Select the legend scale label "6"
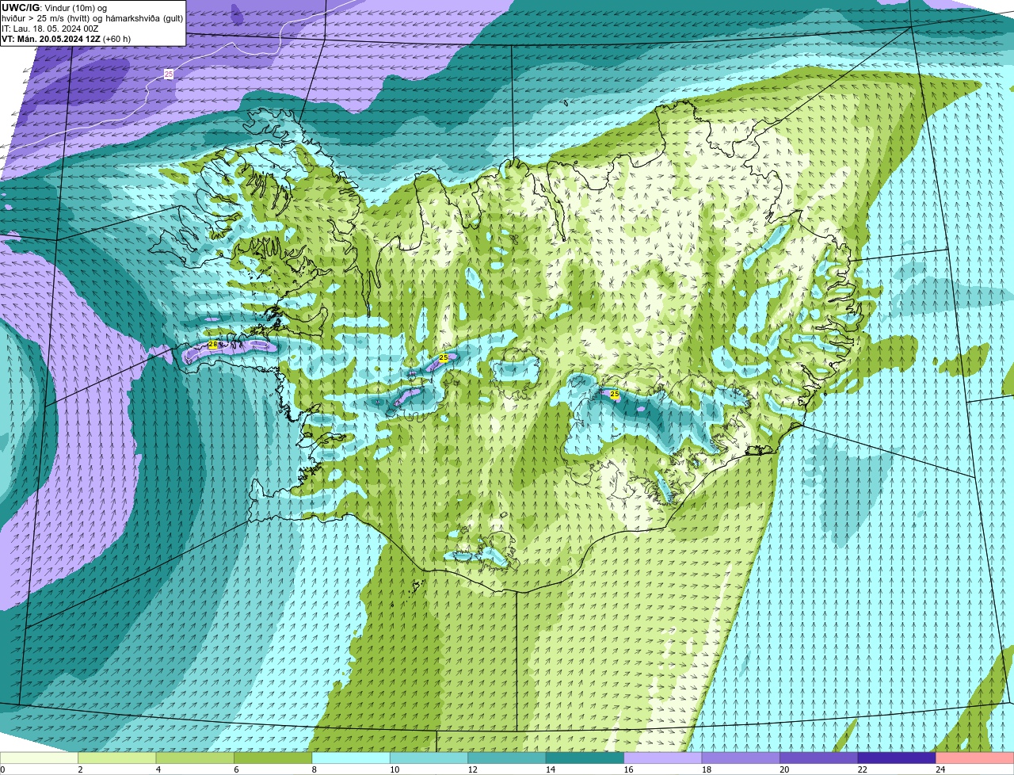Viewport: 1014px width, 775px height. click(x=236, y=769)
